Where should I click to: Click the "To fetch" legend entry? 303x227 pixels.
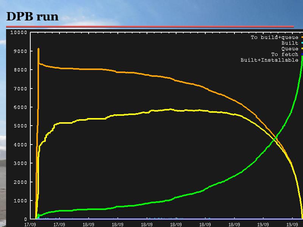click(x=284, y=54)
